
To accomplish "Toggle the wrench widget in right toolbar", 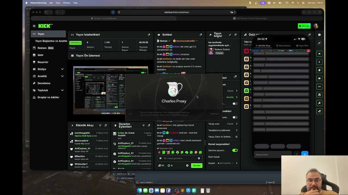I will click(319, 103).
